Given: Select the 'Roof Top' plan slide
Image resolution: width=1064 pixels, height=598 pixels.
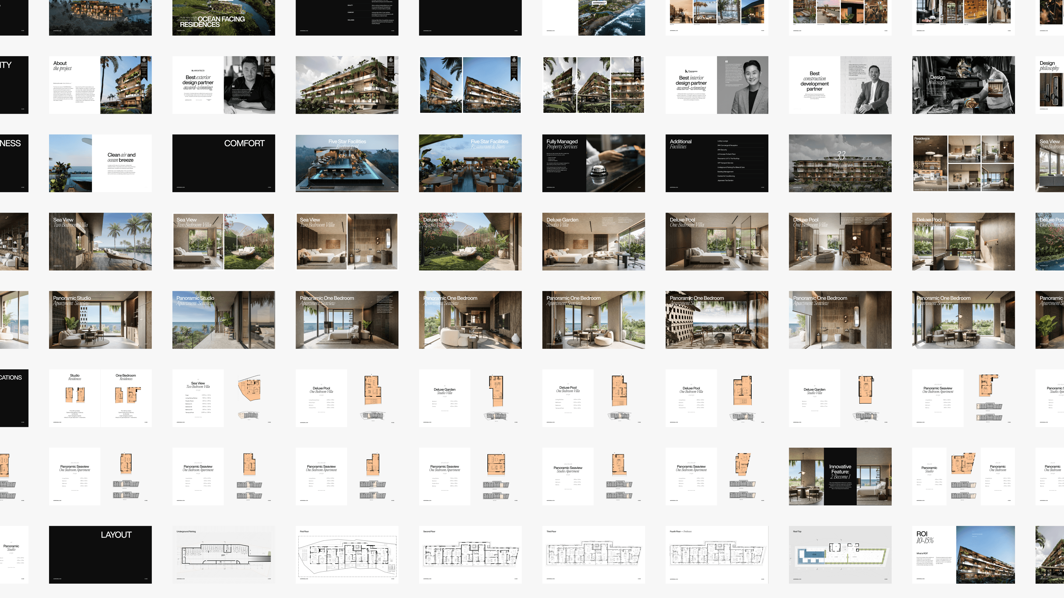Looking at the screenshot, I should [x=840, y=554].
